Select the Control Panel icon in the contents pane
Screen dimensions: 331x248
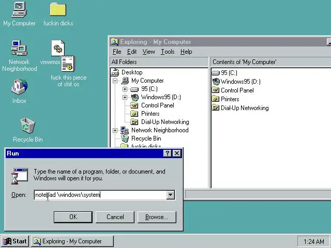tap(216, 90)
